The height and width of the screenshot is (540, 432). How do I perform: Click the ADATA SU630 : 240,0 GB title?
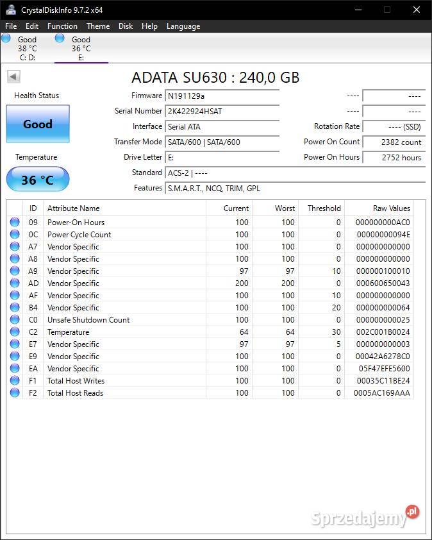coord(215,78)
